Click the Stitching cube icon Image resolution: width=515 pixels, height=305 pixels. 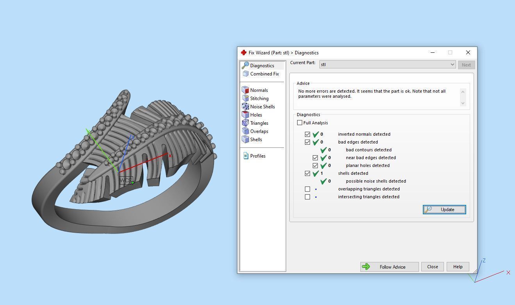(x=245, y=98)
